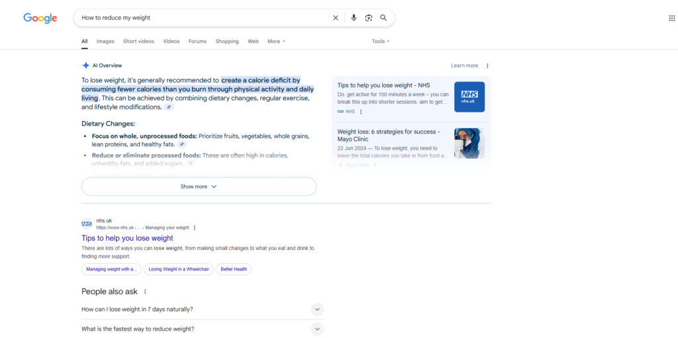Click link icon after lifestyle modifications
Image resolution: width=678 pixels, height=338 pixels.
pos(169,107)
